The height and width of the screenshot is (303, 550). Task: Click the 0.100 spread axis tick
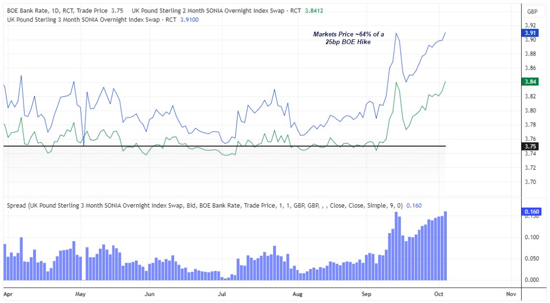coord(532,237)
